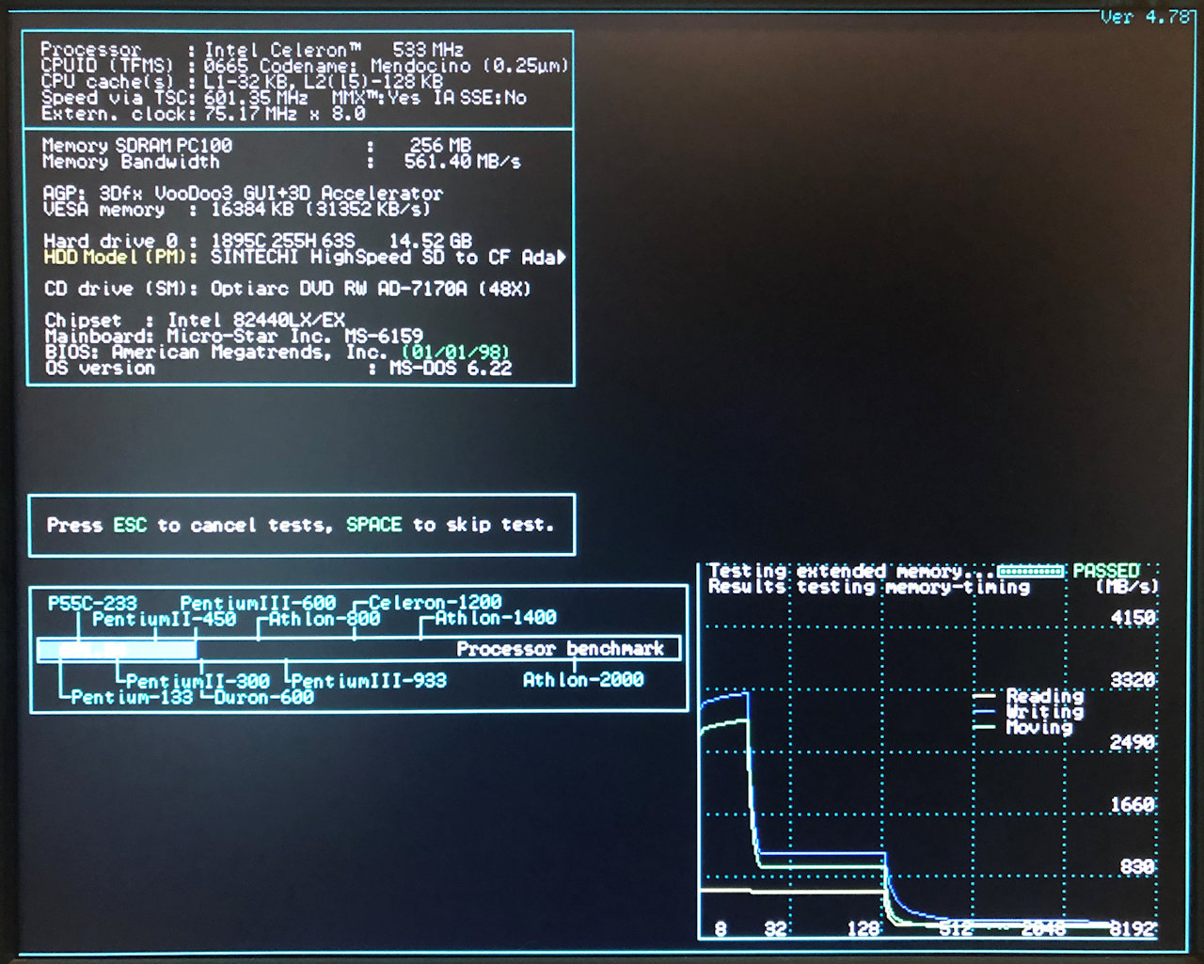
Task: Click the filled portion of Processor benchmark bar
Action: (x=117, y=649)
